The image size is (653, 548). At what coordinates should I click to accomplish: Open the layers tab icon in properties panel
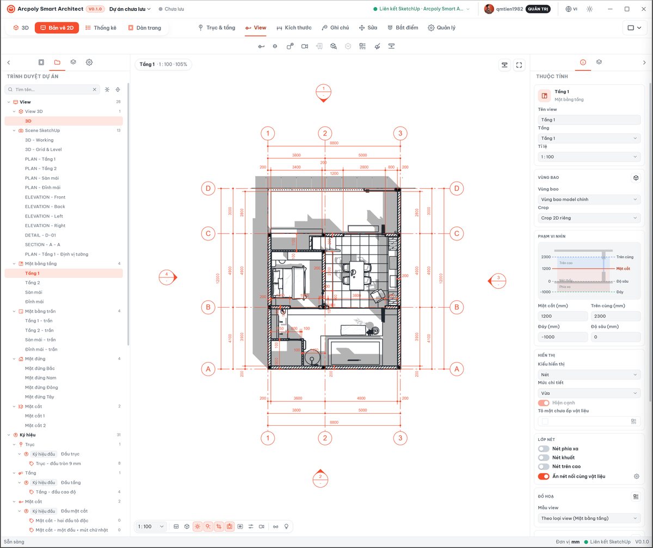[599, 62]
